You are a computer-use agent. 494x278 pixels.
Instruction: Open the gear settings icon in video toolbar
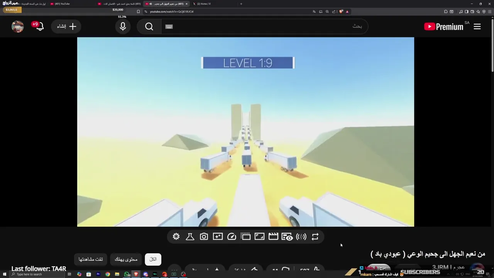tap(176, 237)
